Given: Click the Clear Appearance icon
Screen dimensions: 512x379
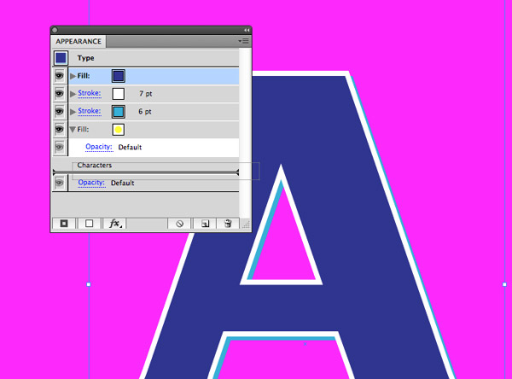Looking at the screenshot, I should [x=179, y=224].
